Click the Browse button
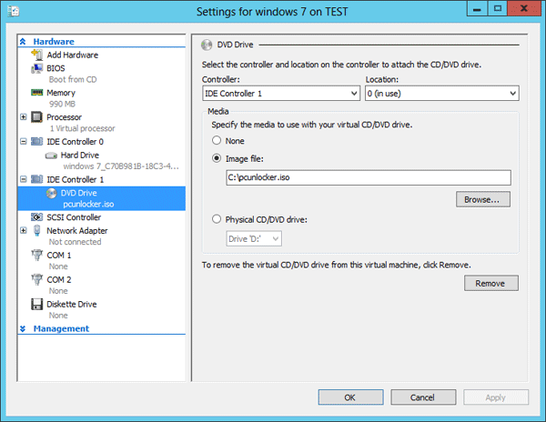The height and width of the screenshot is (422, 546). 483,199
